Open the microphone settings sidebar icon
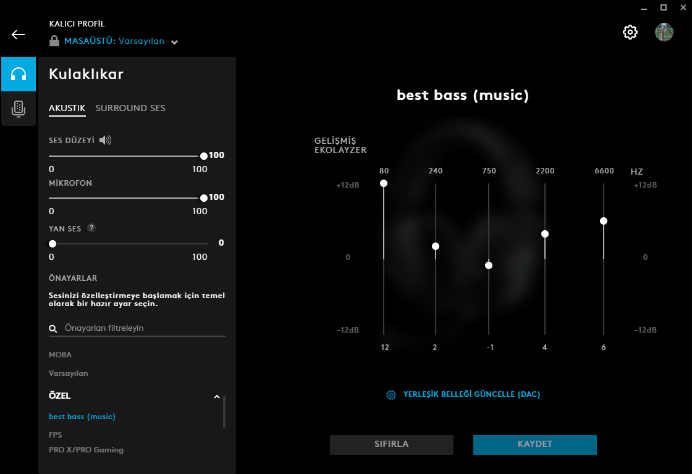Viewport: 692px width, 474px height. (x=19, y=109)
